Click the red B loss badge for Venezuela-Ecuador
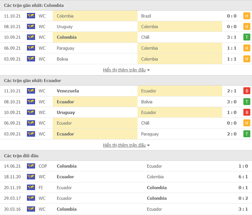 pos(247,91)
